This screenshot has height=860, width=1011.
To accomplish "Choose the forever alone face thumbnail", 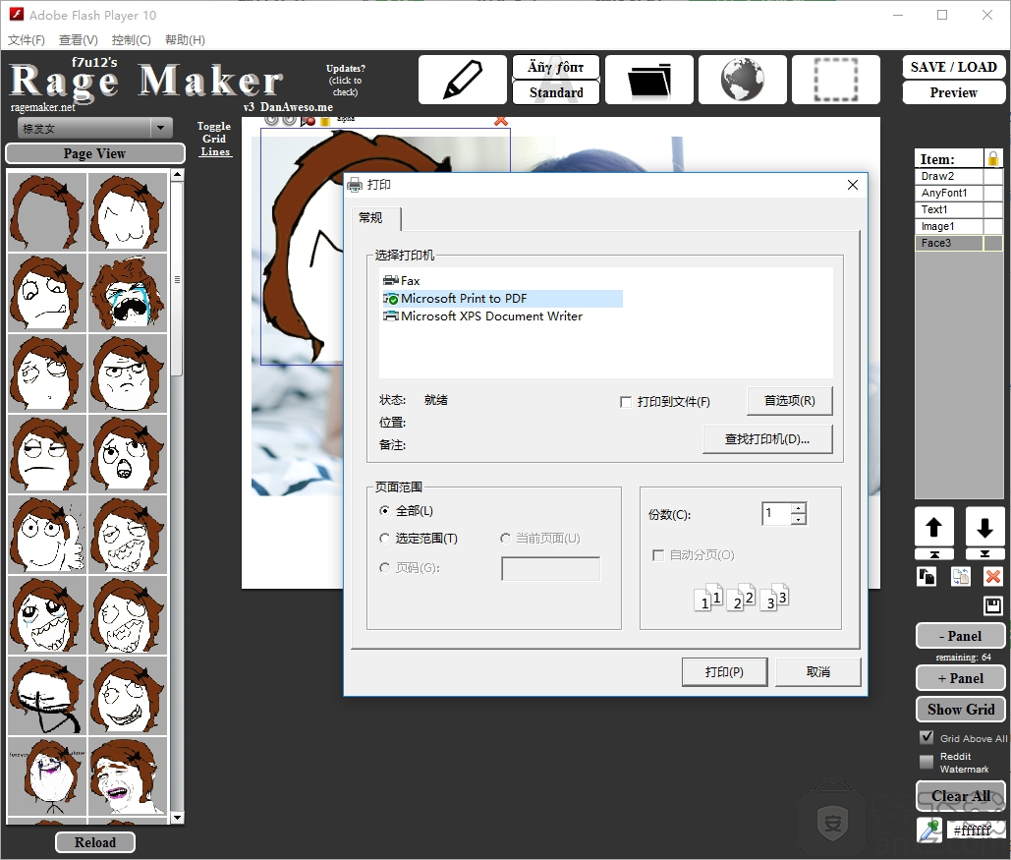I will point(47,776).
